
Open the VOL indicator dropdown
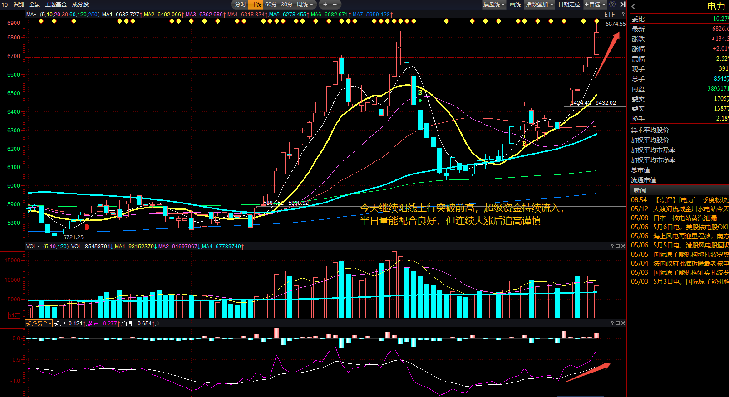[x=33, y=247]
